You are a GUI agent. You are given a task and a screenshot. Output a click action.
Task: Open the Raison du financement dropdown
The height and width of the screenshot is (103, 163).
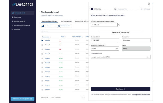click(x=105, y=49)
